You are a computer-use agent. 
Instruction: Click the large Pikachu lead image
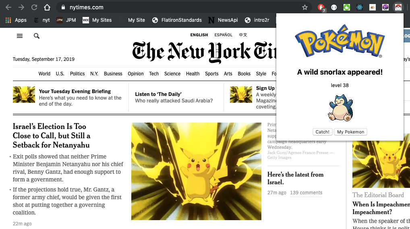(x=196, y=171)
